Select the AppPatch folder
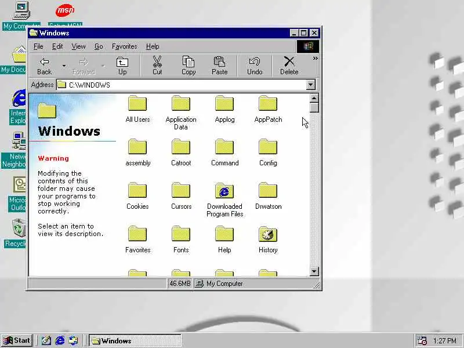Viewport: 464px width, 348px height. tap(268, 109)
